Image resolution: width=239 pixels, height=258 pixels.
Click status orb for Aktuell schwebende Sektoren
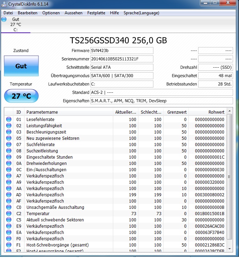click(x=9, y=220)
